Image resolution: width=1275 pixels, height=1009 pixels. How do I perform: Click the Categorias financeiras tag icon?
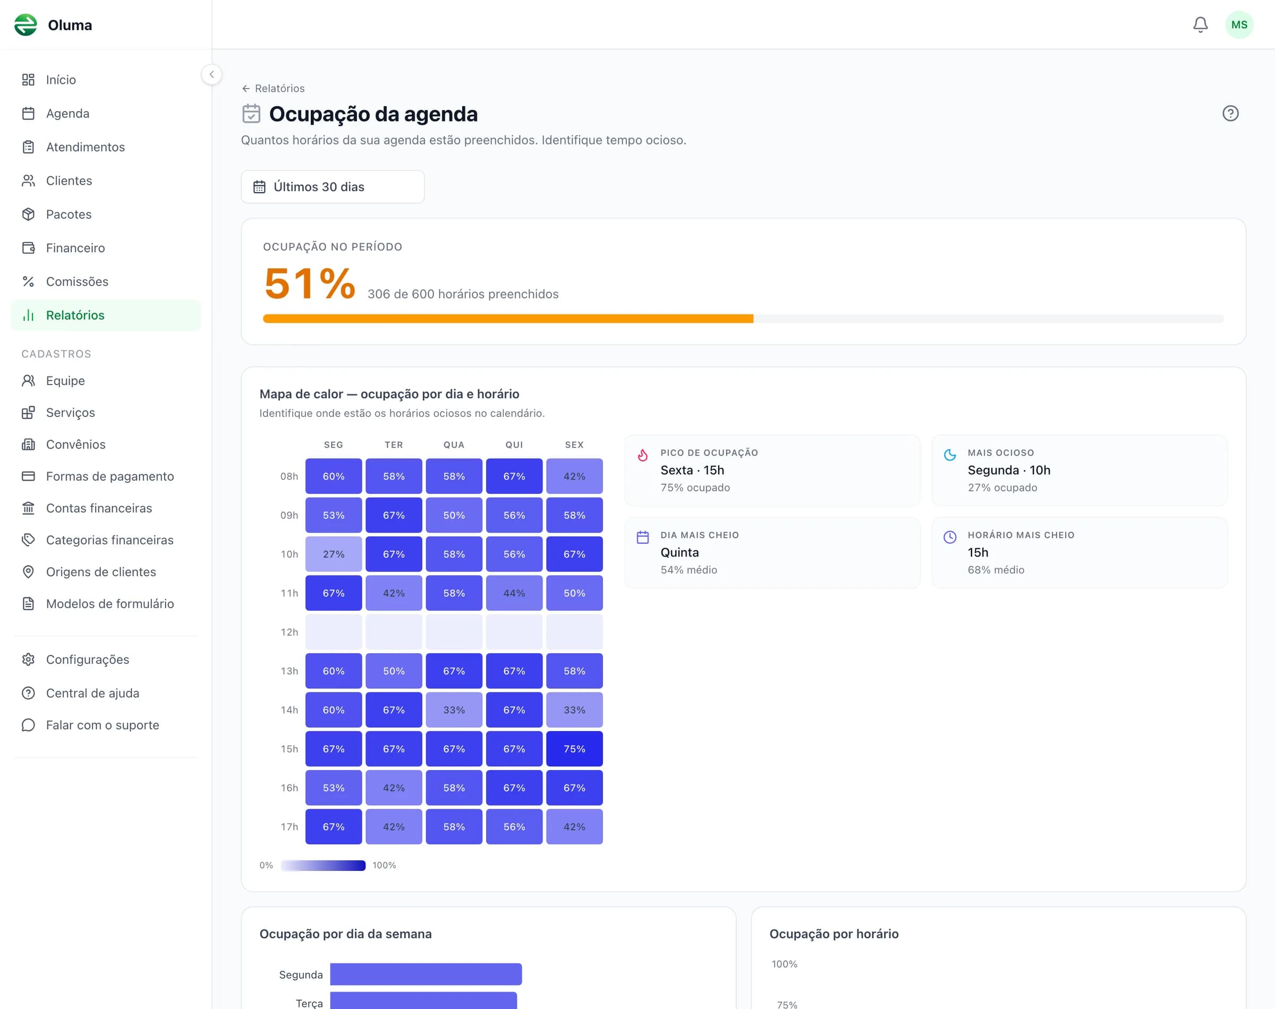28,541
